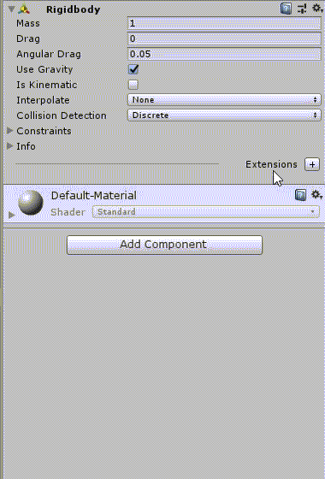
Task: Open the Rigidbody gear settings menu
Action: pyautogui.click(x=317, y=8)
